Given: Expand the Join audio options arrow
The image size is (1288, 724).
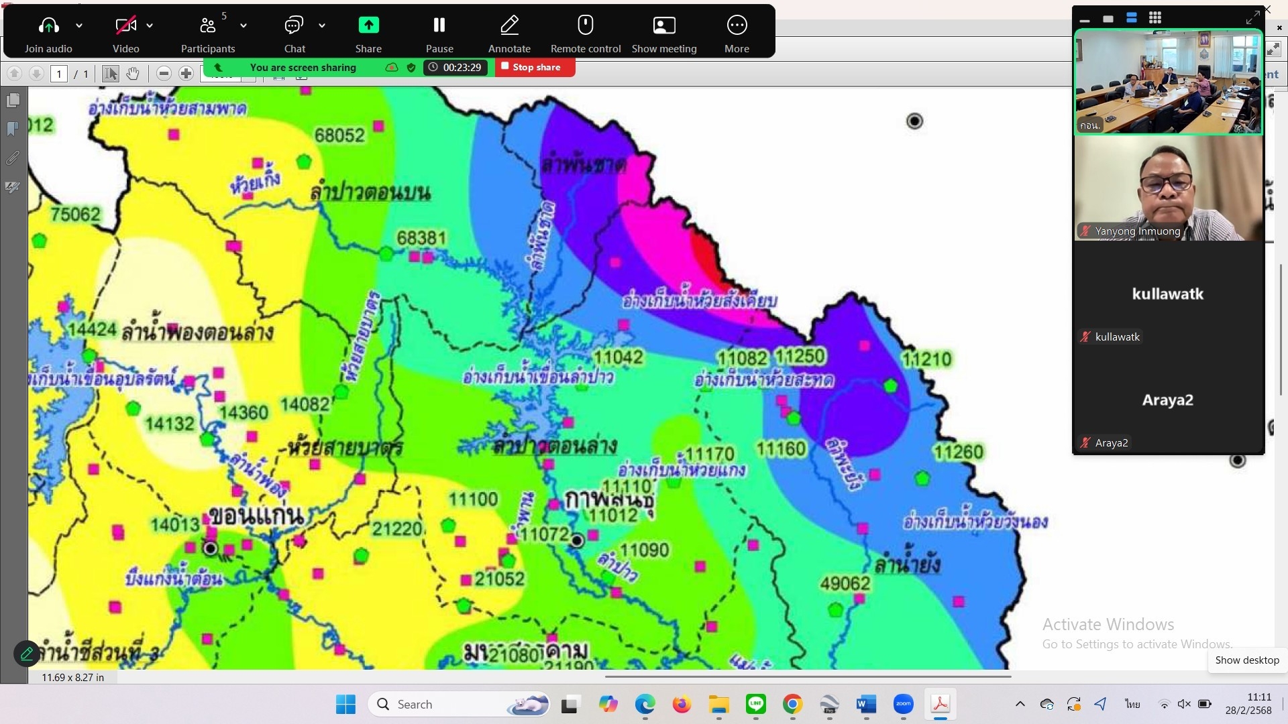Looking at the screenshot, I should [79, 25].
